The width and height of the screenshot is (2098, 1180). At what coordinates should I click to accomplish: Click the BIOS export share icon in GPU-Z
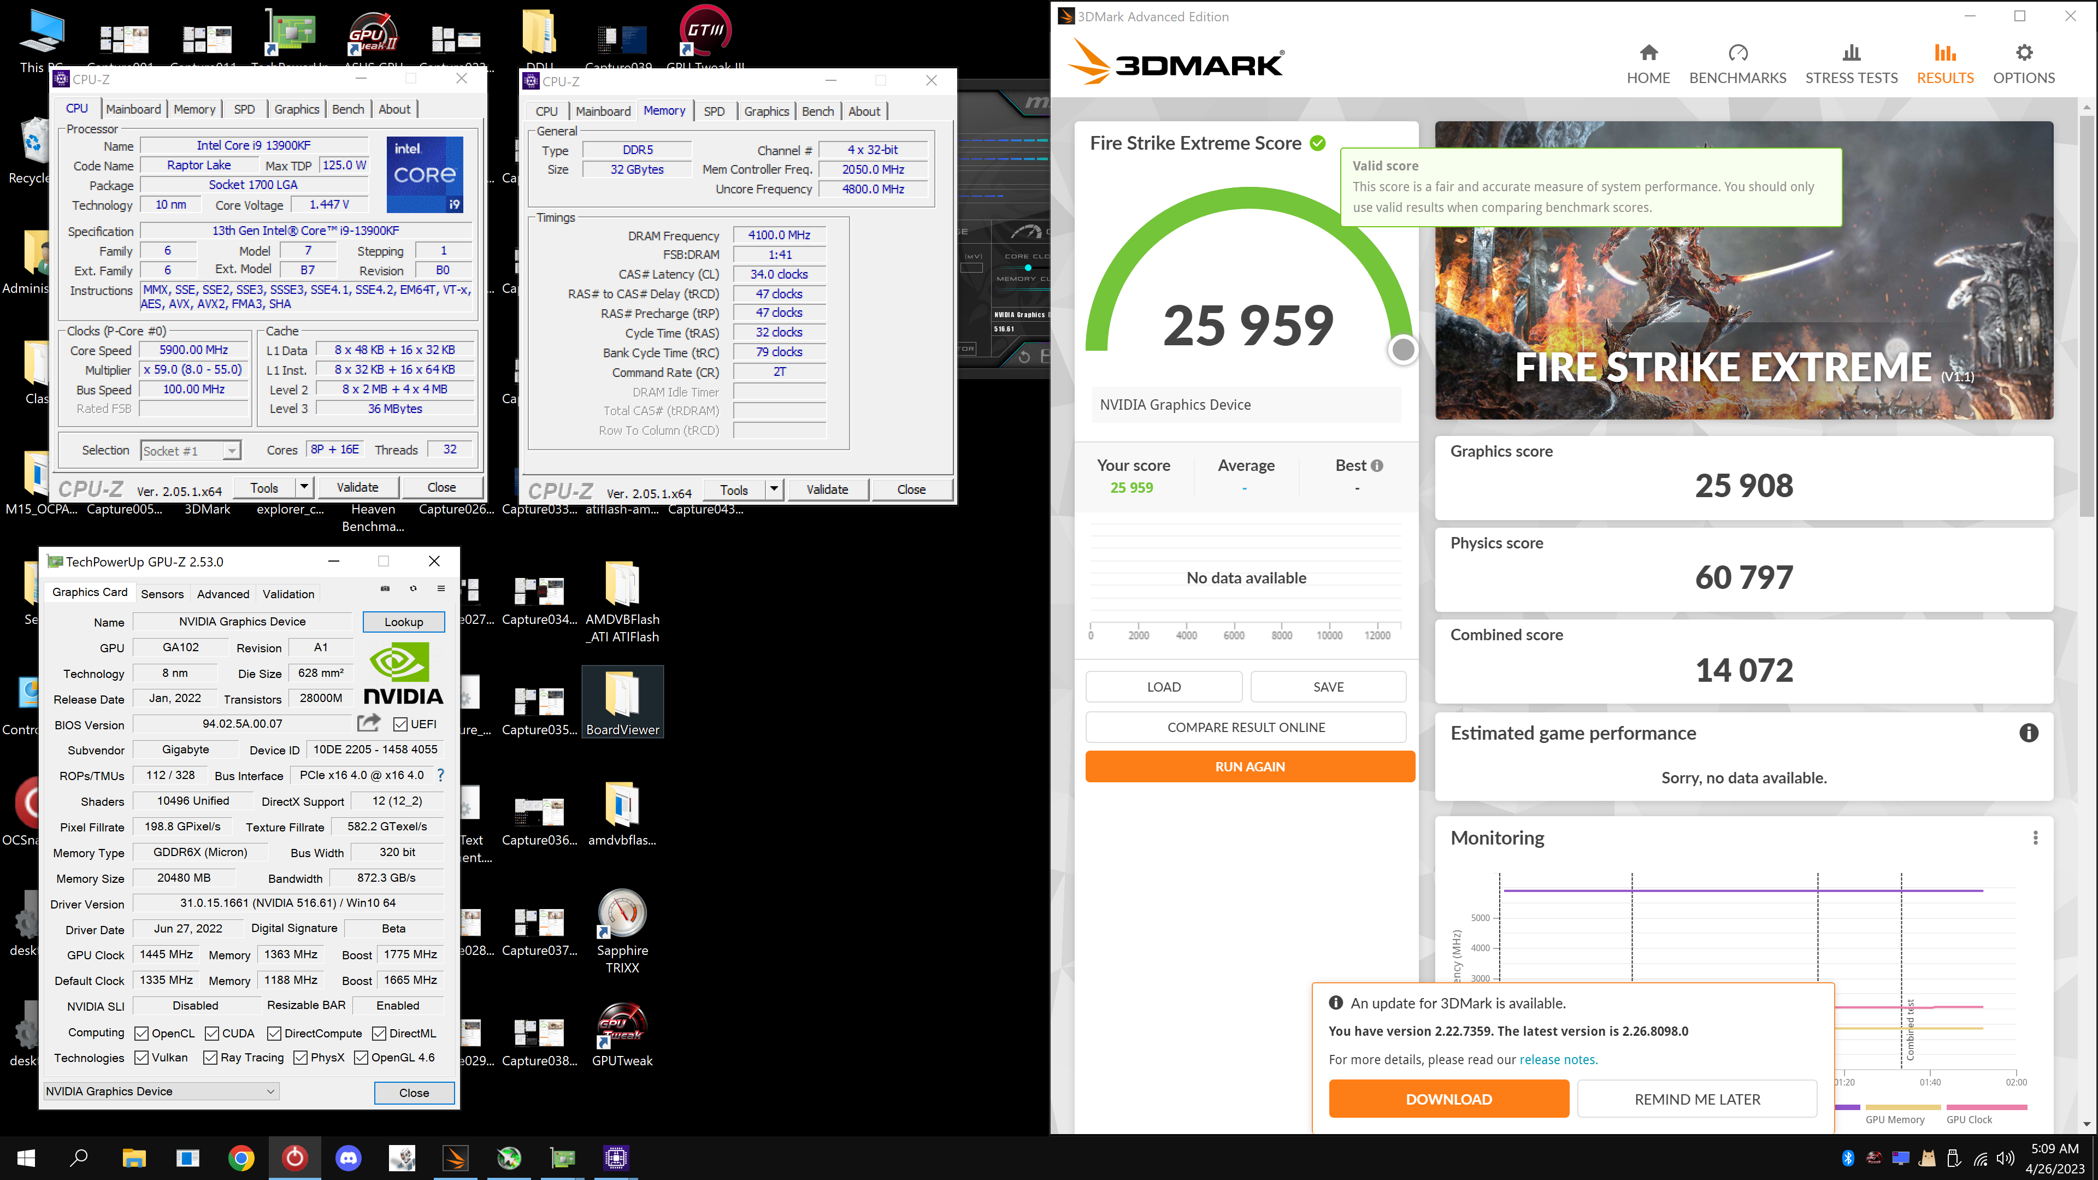368,723
